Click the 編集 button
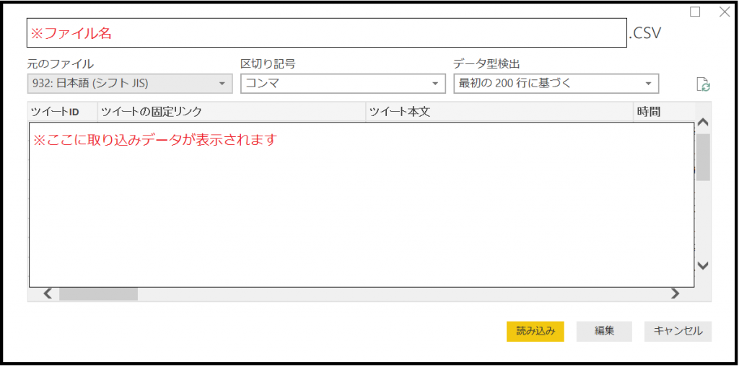Screen dimensions: 739x367 (604, 331)
